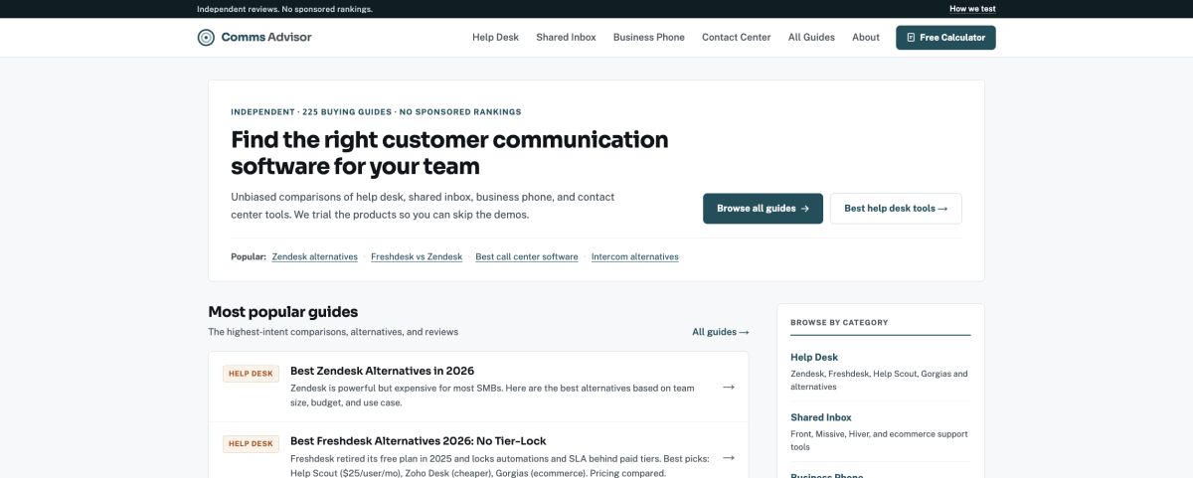Viewport: 1193px width, 478px height.
Task: Follow the Best call center software link
Action: [527, 256]
